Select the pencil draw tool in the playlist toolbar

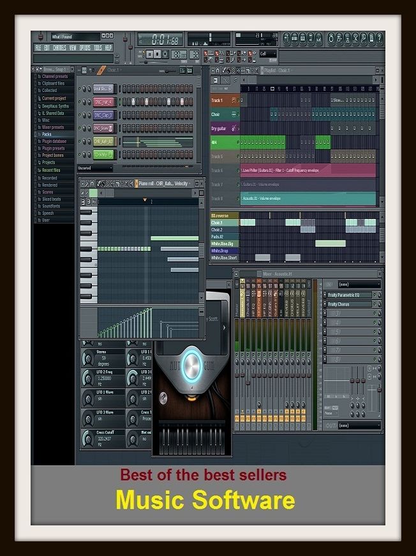(223, 71)
